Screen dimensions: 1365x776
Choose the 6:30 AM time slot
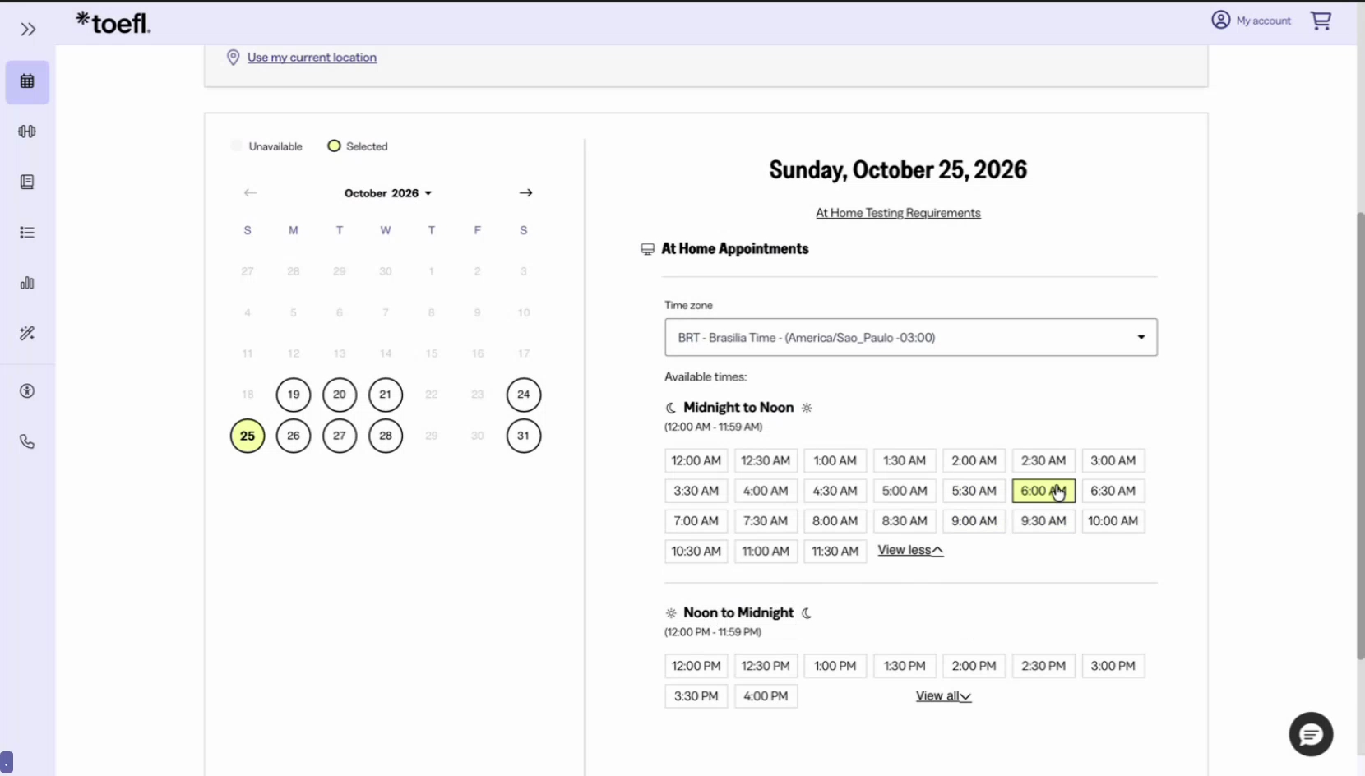tap(1113, 491)
